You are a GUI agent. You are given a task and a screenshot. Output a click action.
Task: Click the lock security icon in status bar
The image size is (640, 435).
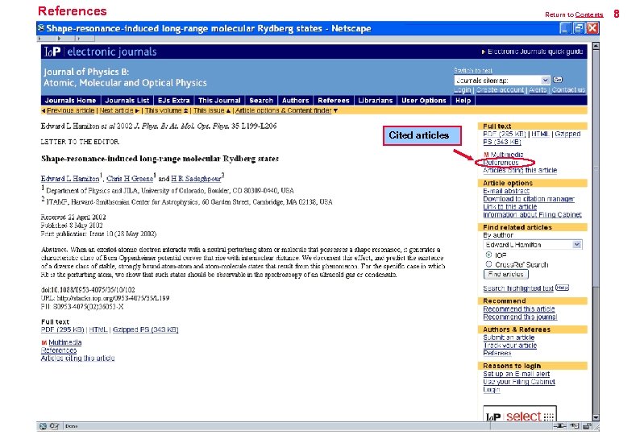click(587, 426)
